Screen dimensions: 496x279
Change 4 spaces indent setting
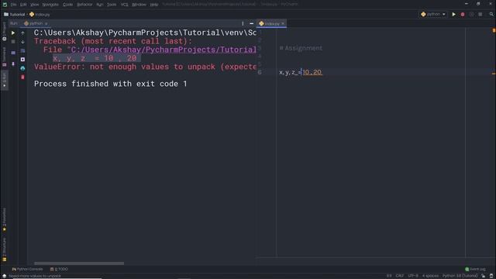coord(430,276)
